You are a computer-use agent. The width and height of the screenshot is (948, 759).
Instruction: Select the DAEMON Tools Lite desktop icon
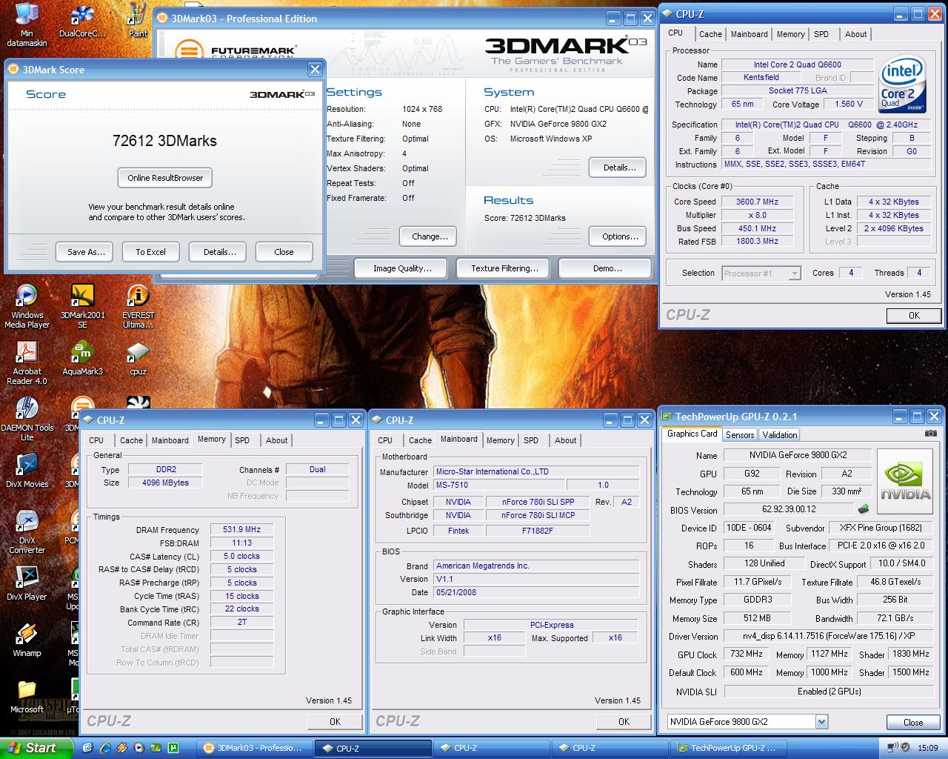(x=27, y=419)
